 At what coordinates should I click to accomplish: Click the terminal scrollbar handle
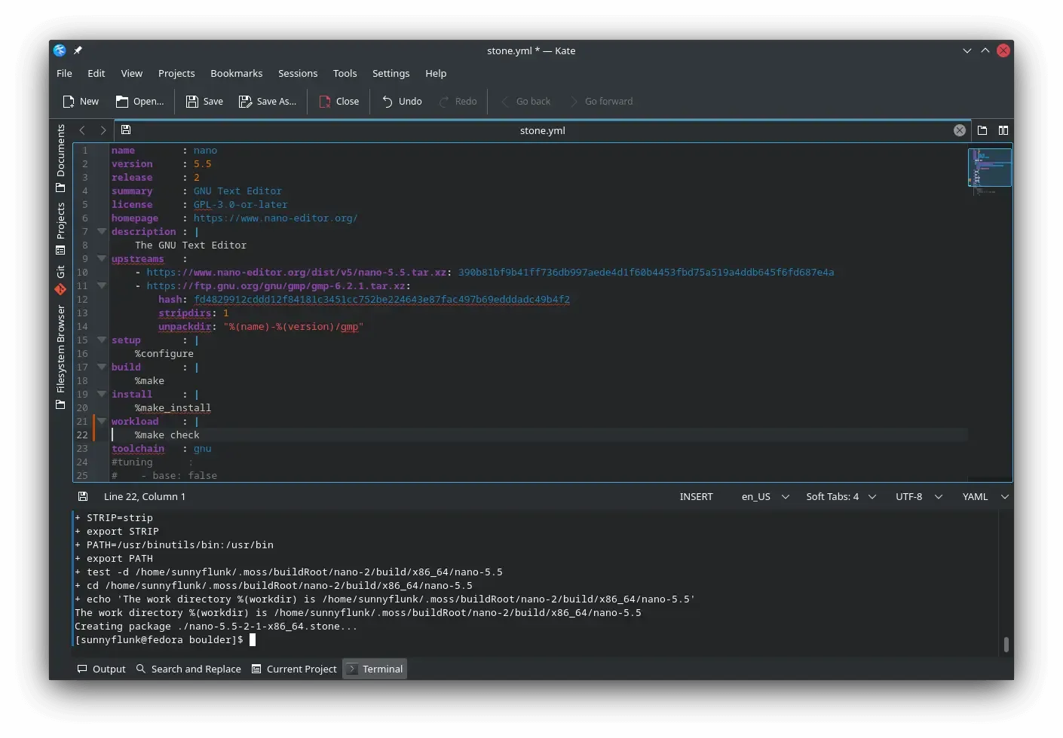click(x=1006, y=645)
